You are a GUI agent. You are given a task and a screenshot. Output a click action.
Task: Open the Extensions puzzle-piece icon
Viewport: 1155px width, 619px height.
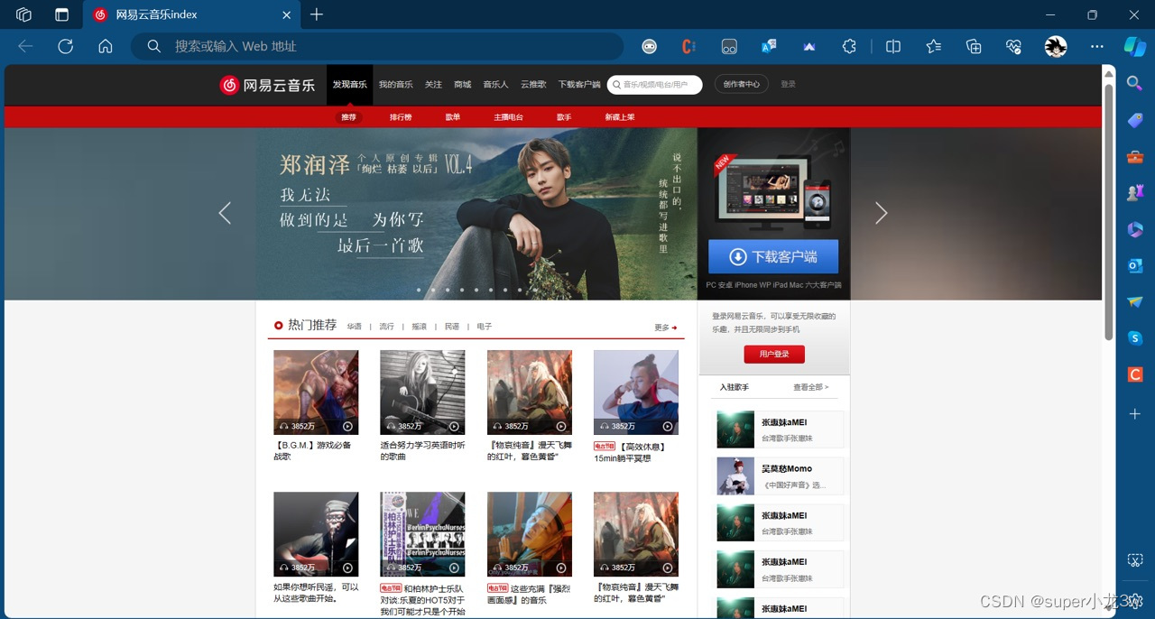[x=849, y=46]
